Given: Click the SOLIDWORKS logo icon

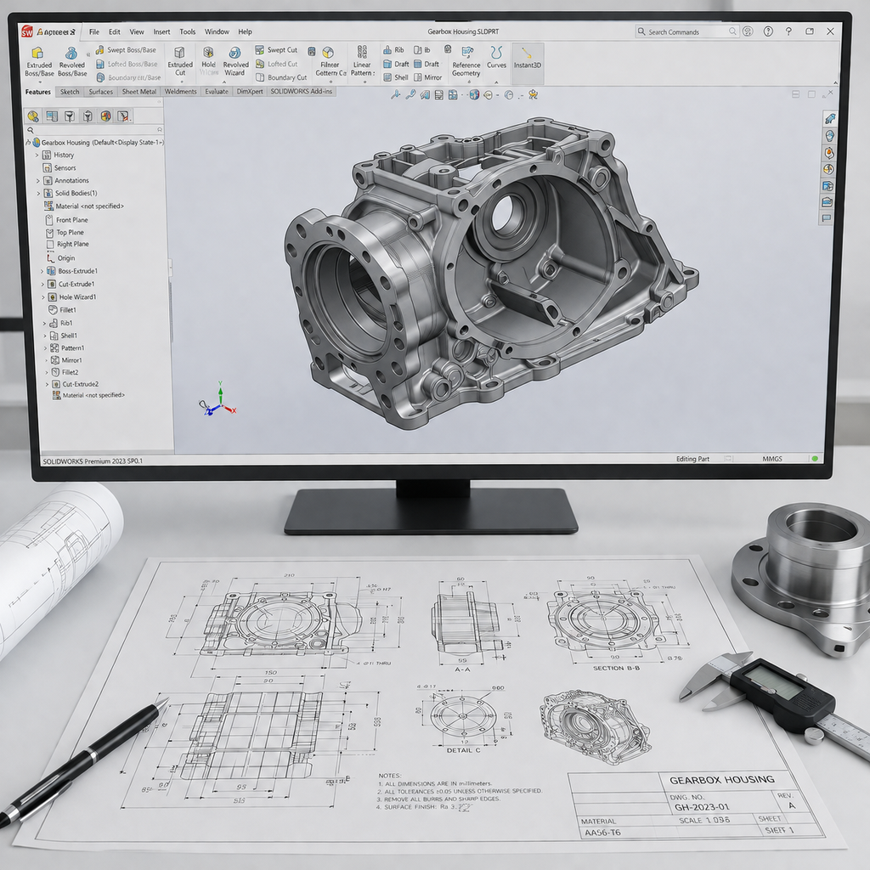Looking at the screenshot, I should (27, 32).
